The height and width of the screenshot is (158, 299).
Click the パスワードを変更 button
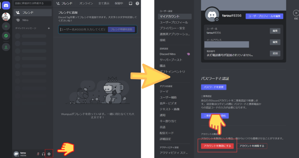point(213,87)
